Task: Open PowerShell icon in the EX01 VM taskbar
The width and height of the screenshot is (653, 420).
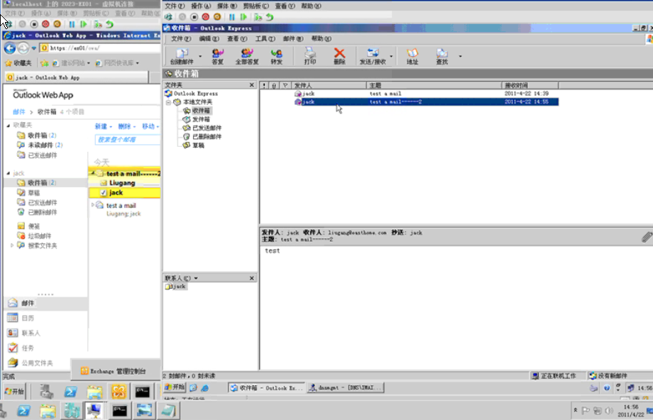Action: coord(70,392)
